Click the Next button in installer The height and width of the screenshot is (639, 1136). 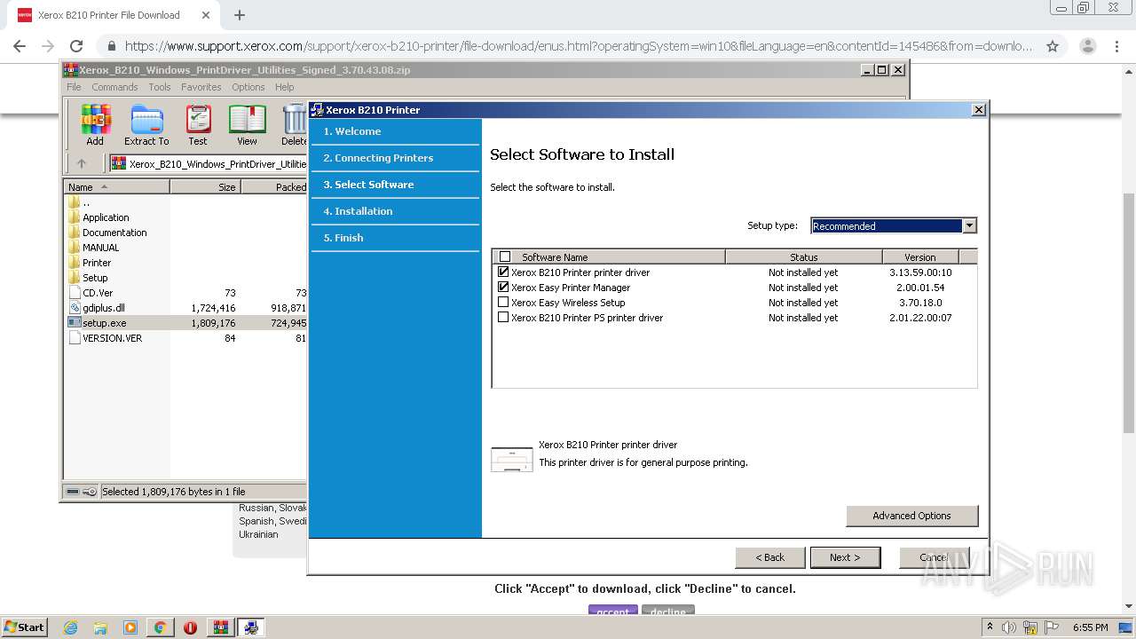845,557
